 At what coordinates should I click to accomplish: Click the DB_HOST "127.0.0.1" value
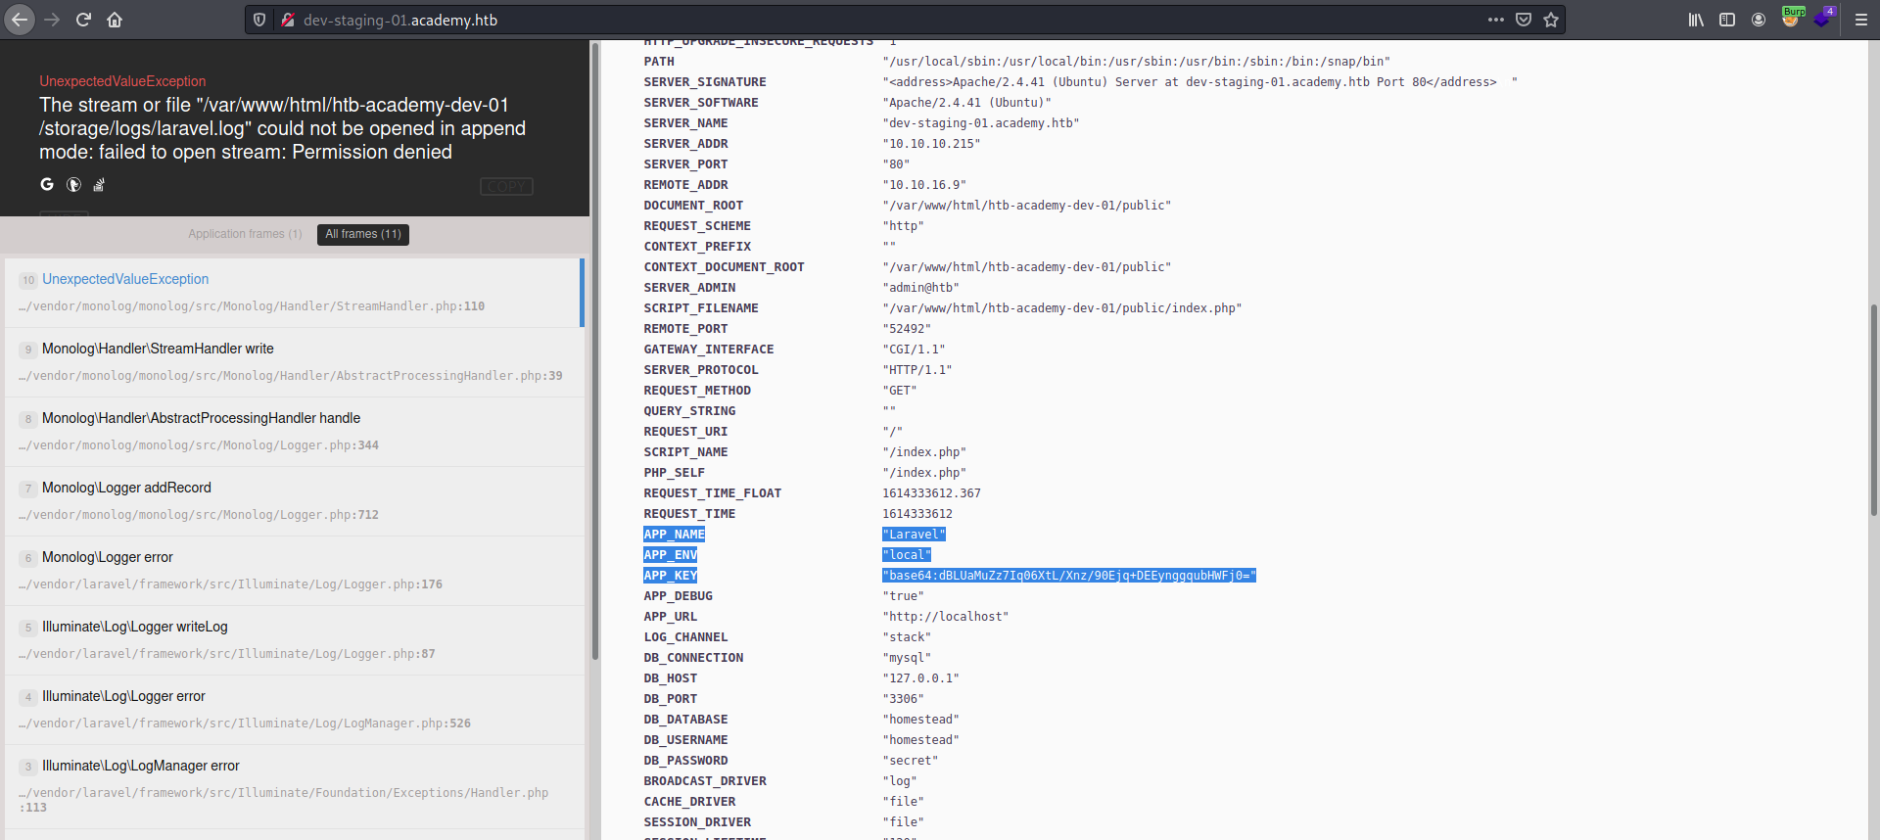[920, 678]
